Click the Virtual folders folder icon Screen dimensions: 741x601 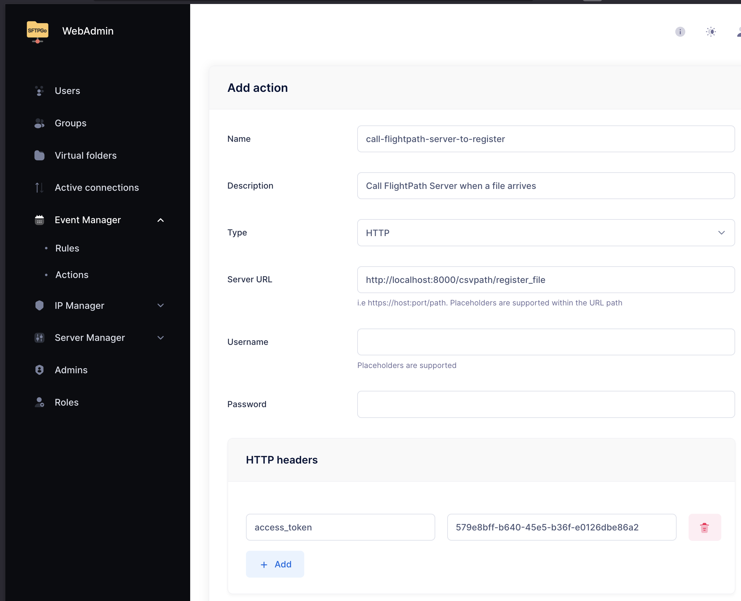(x=39, y=155)
